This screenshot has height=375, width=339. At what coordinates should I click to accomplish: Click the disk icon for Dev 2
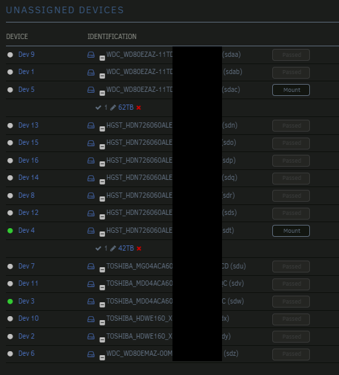coord(91,337)
